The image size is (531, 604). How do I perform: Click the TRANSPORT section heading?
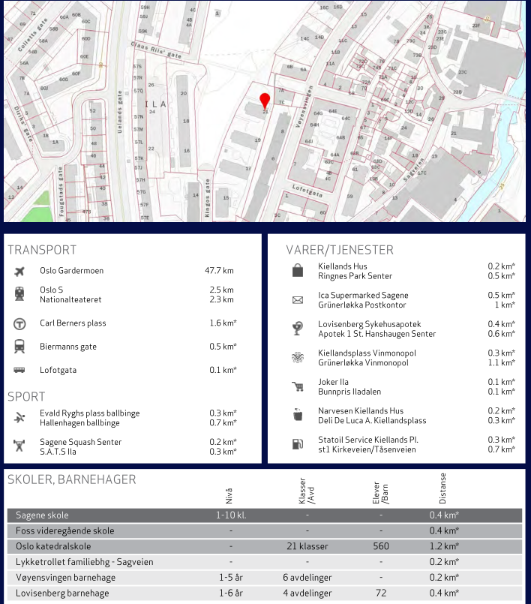[x=42, y=250]
